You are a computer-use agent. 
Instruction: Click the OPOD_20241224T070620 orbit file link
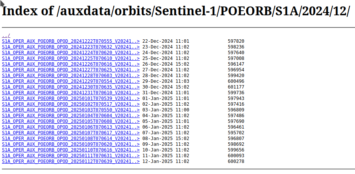71,53
